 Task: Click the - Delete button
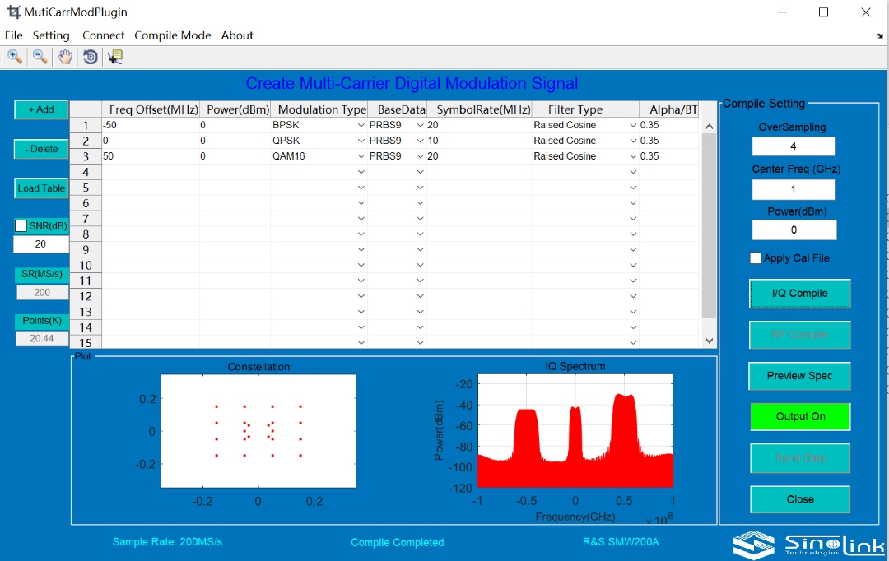(41, 149)
